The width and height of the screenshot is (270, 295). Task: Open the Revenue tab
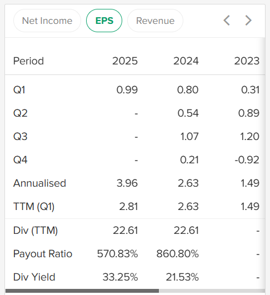click(x=155, y=21)
